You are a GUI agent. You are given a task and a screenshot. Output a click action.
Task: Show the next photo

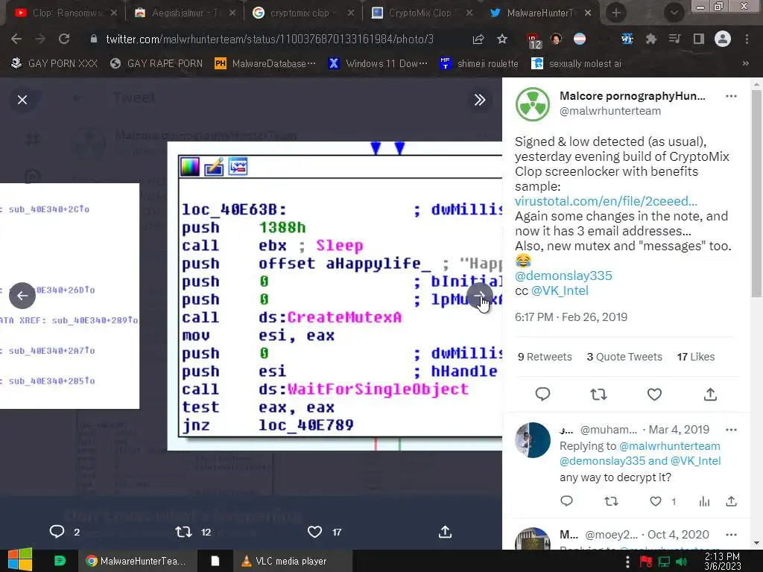pyautogui.click(x=480, y=295)
